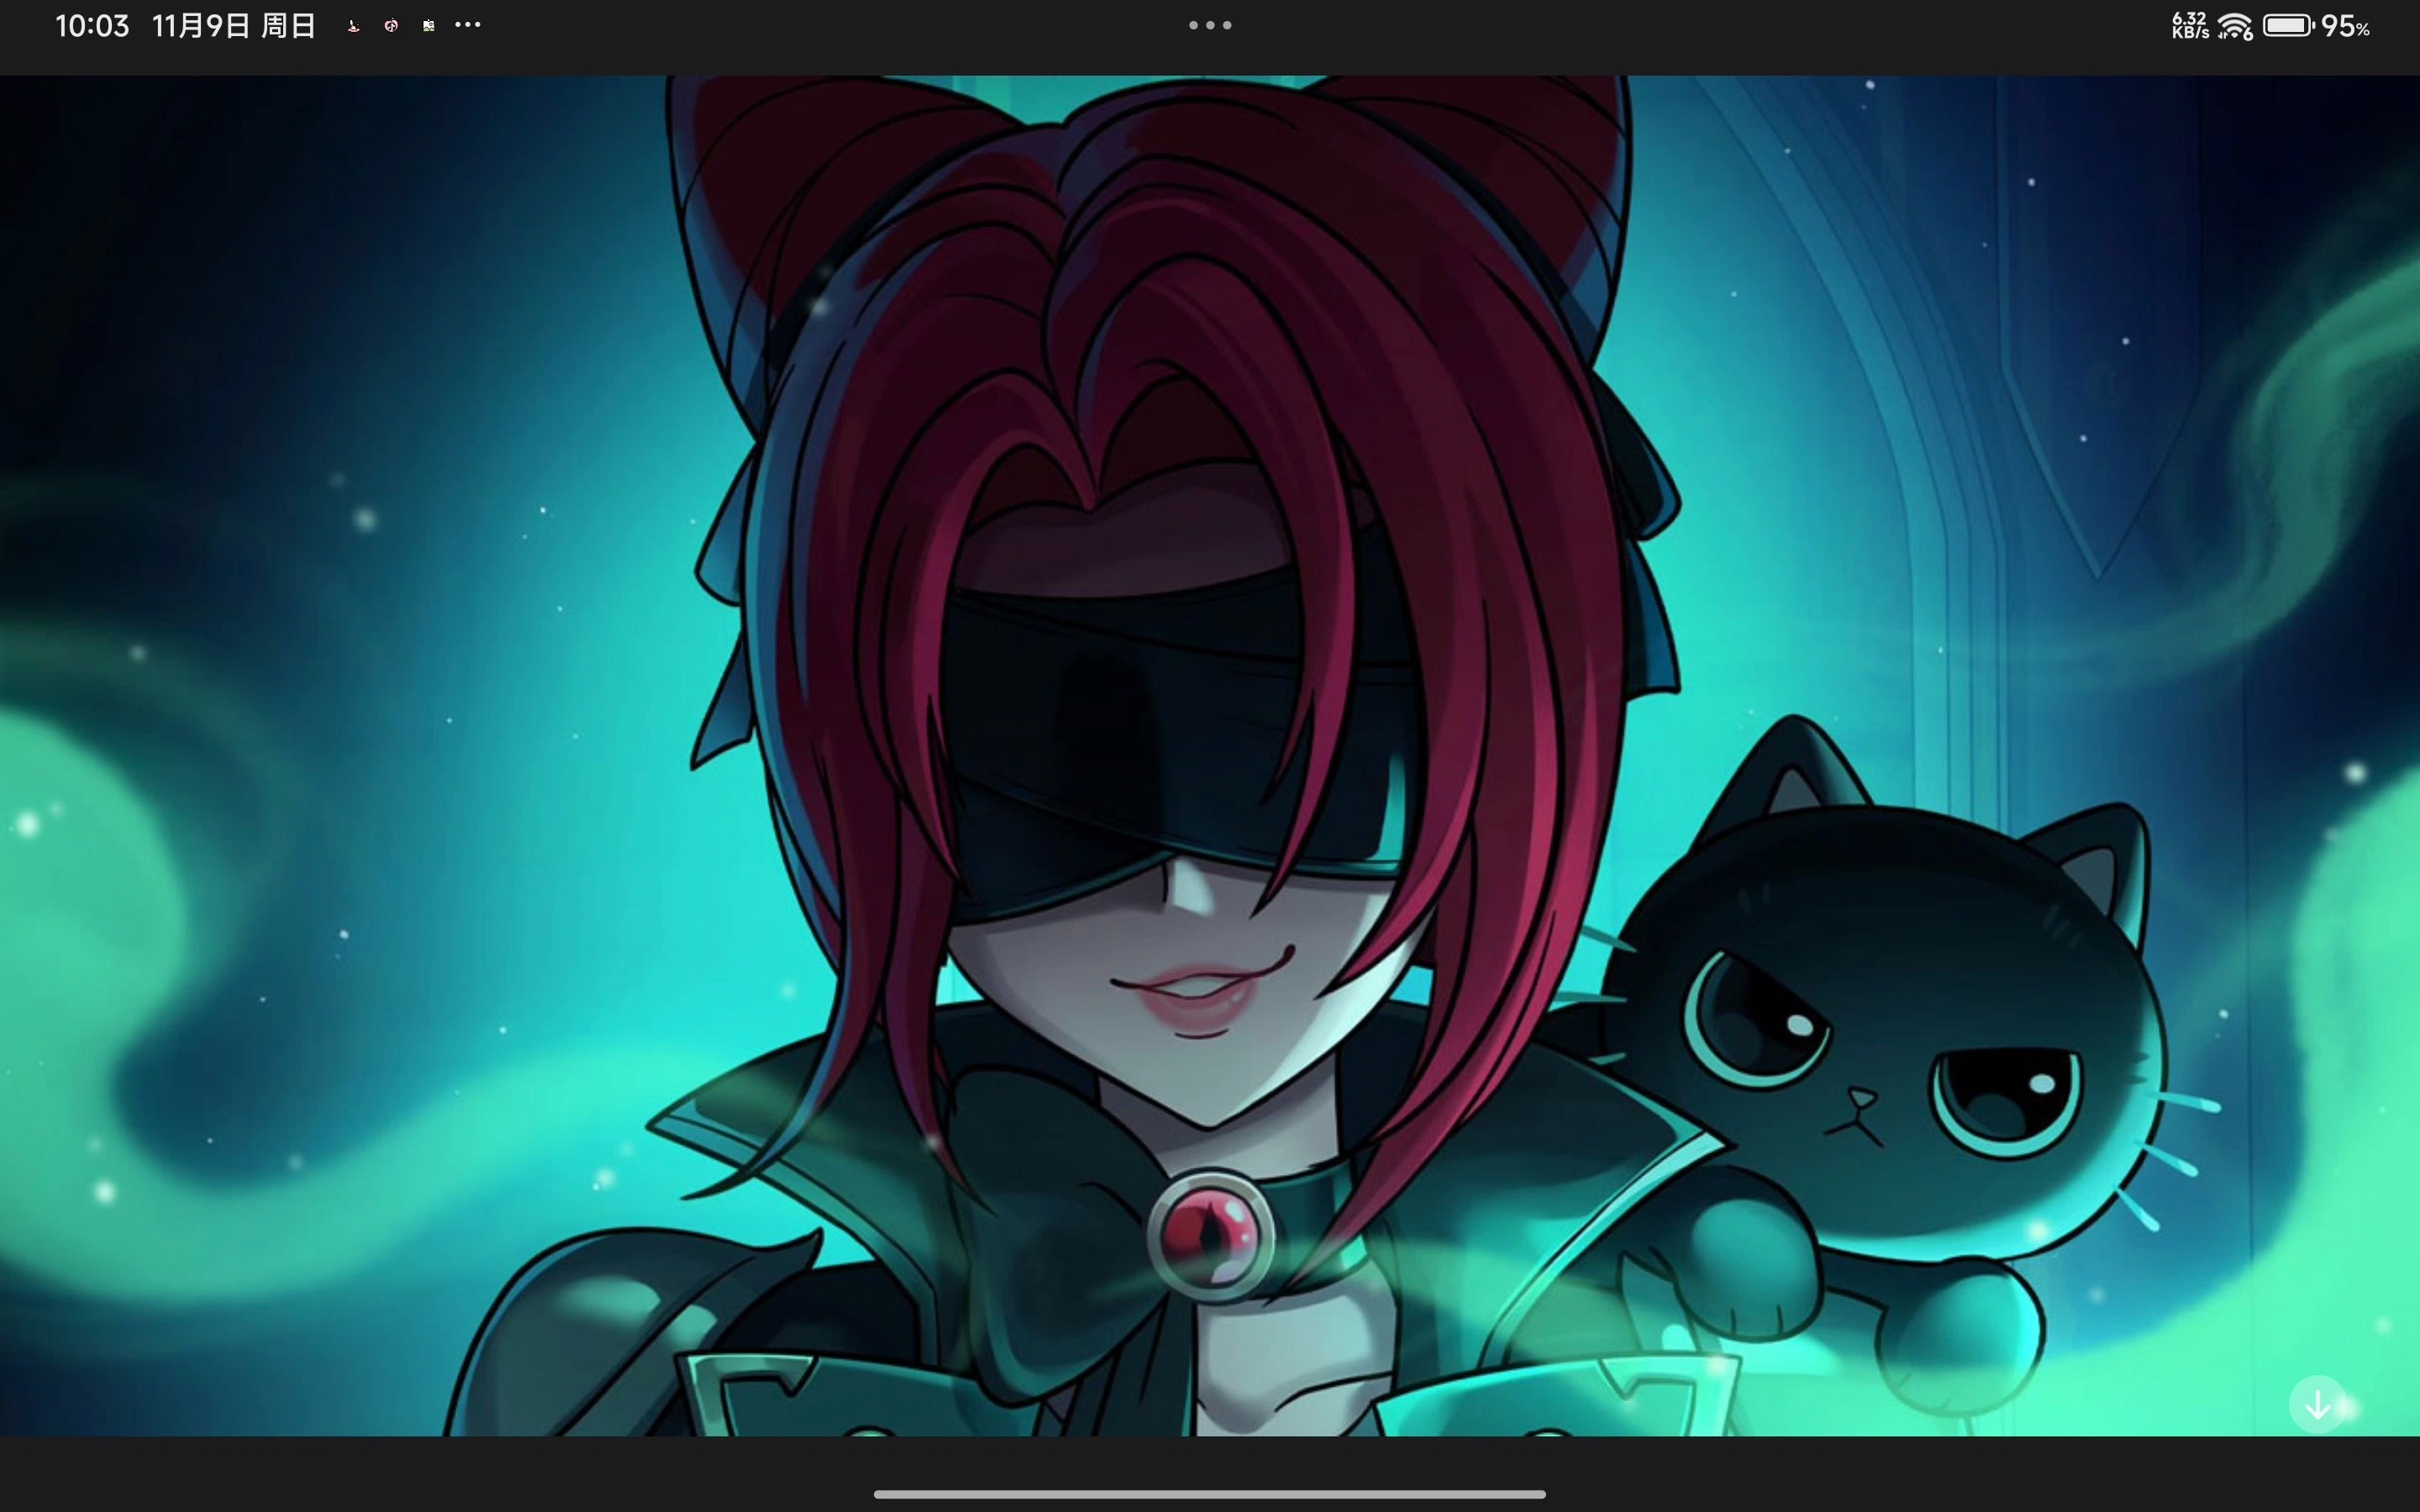Tap the pink round notification icon

391,27
